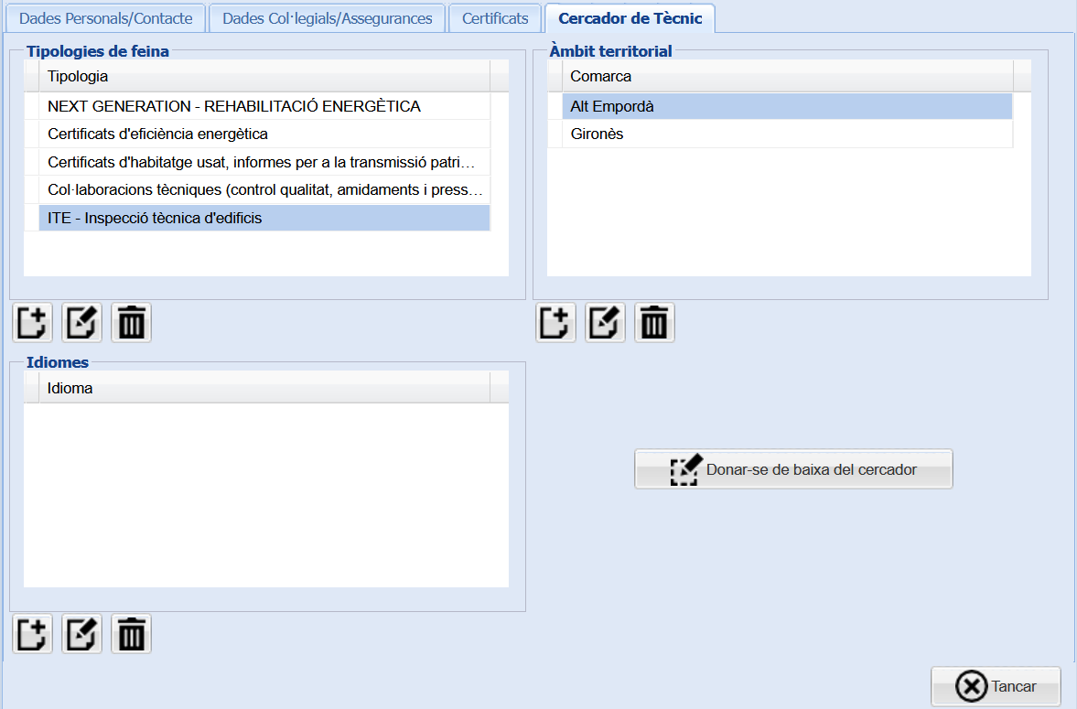The image size is (1077, 709).
Task: Select the Certificats d'habitatge usat row
Action: pyautogui.click(x=264, y=162)
